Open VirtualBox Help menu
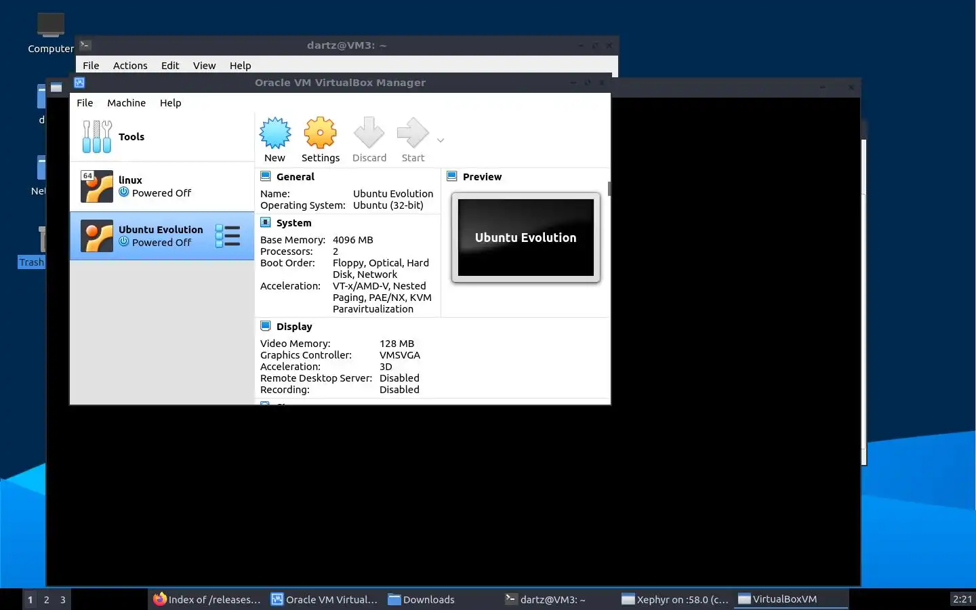 (171, 103)
